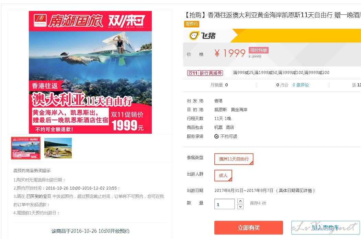Increase quantity with the up arrow
Viewport: 361px width, 239px height.
click(x=240, y=201)
